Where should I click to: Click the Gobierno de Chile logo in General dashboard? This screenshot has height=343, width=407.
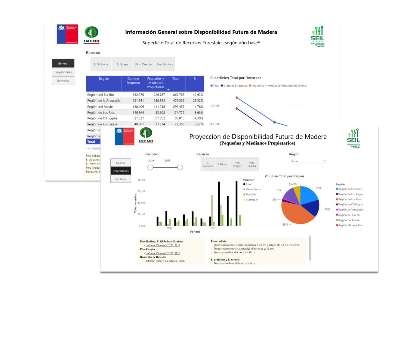coord(67,34)
